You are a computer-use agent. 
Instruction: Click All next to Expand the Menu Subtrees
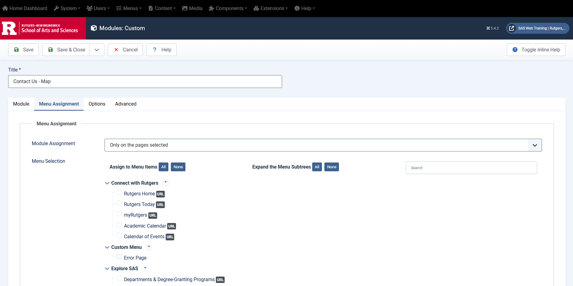(317, 167)
